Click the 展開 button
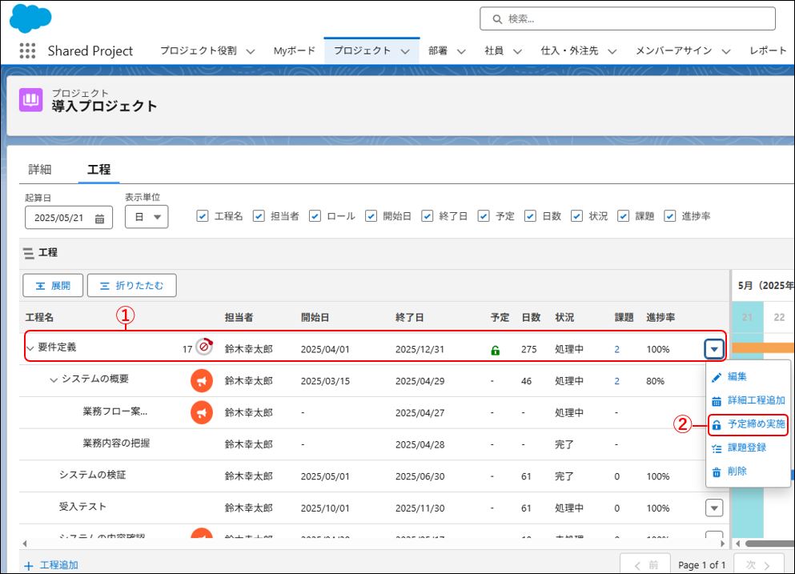Screen dimensions: 795x574 tap(53, 286)
